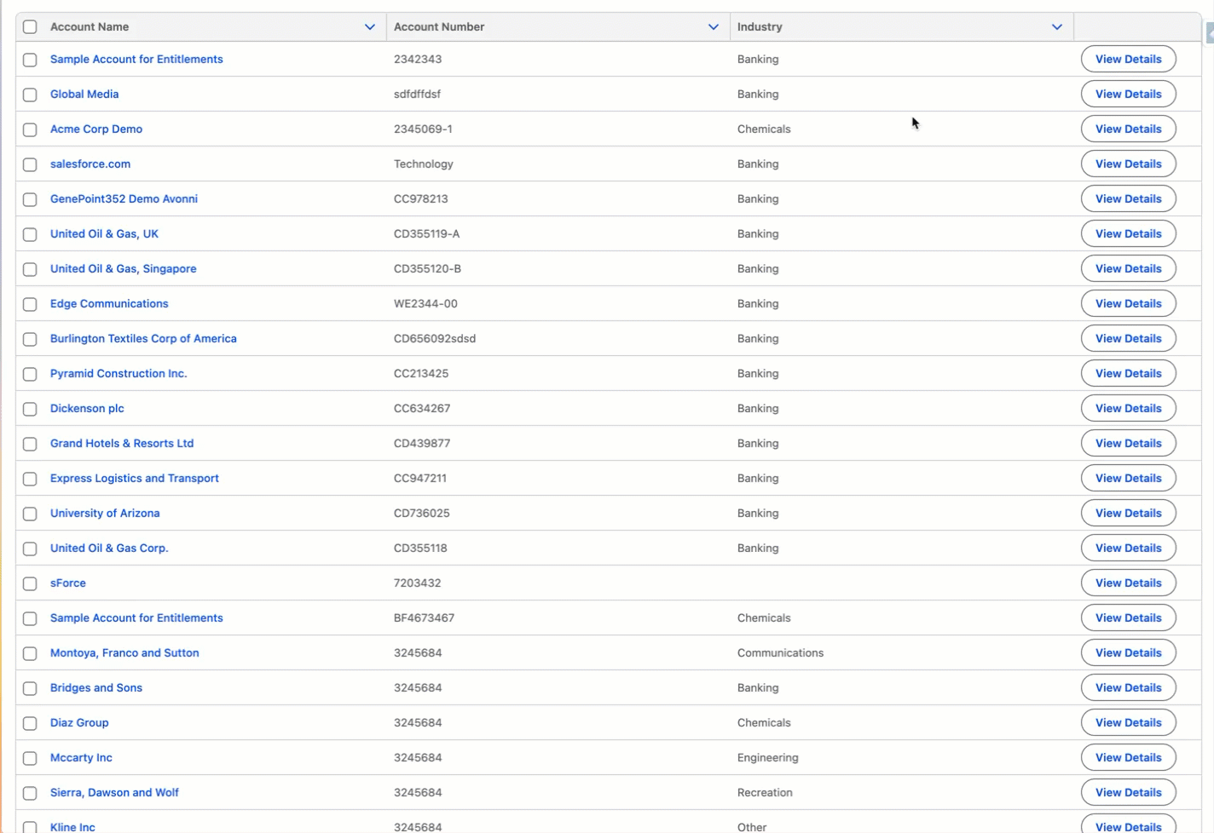Check the box for Acme Corp Demo

point(30,129)
